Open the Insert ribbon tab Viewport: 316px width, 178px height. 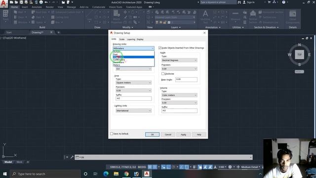tap(25, 7)
